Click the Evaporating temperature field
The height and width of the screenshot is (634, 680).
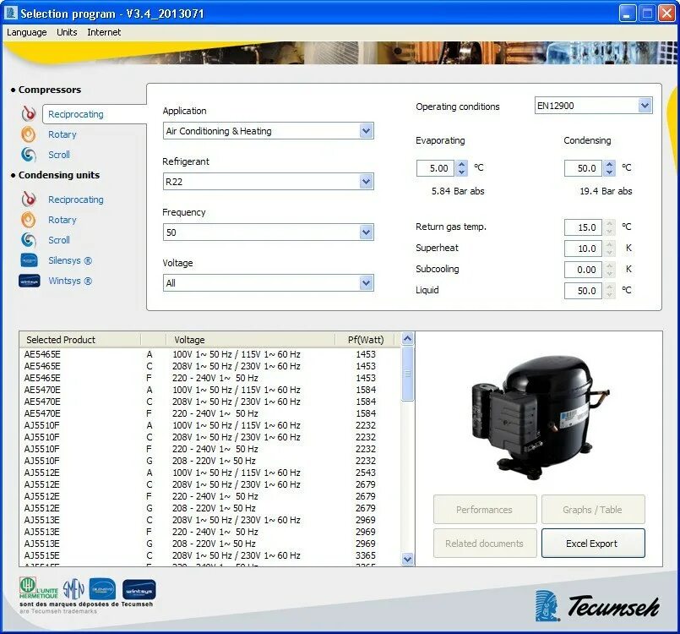(435, 168)
